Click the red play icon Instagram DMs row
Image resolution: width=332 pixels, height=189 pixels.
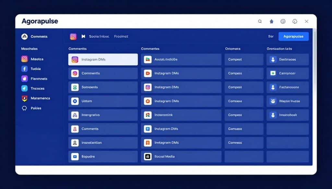(x=148, y=73)
